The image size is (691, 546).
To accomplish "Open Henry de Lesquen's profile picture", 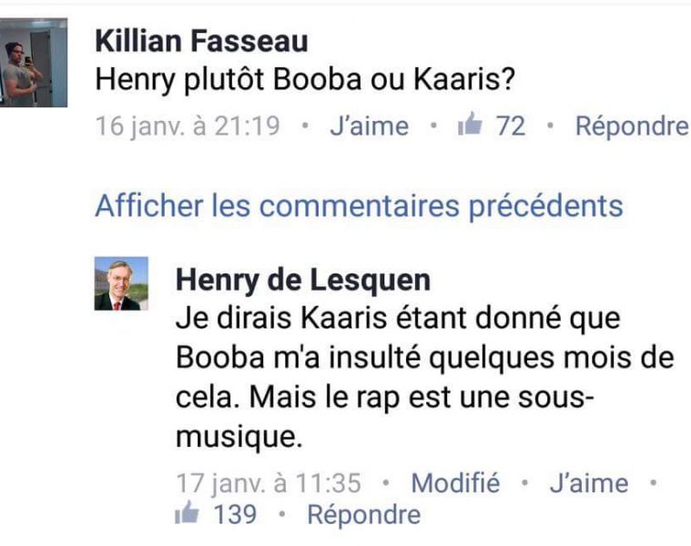I will (121, 284).
